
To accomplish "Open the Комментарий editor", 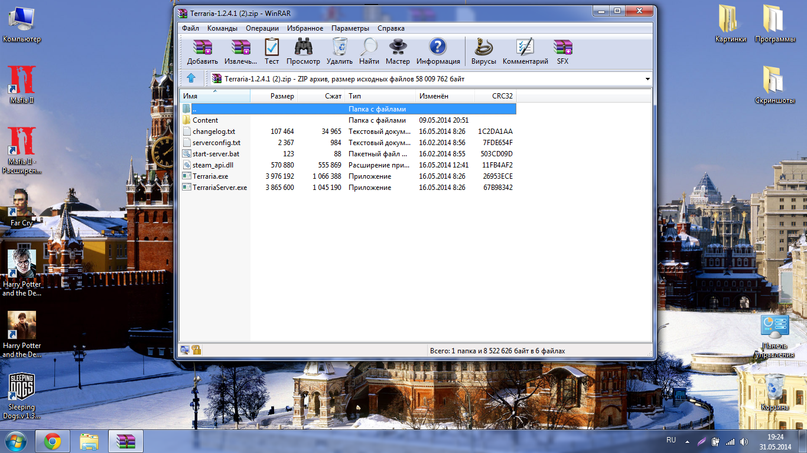I will tap(525, 51).
